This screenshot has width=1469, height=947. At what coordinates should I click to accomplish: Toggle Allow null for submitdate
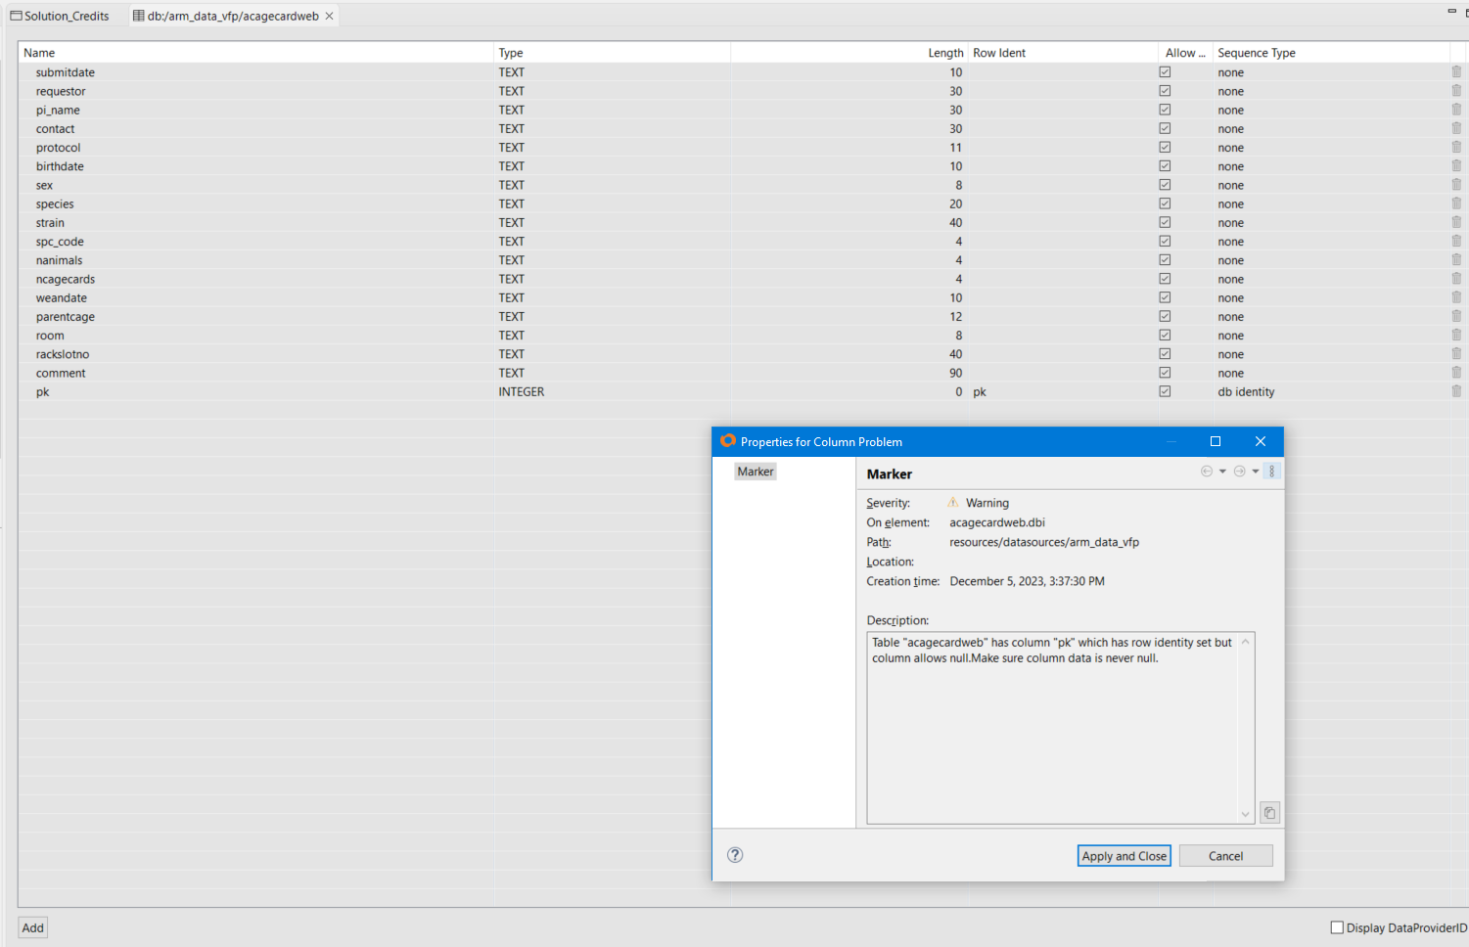coord(1165,72)
